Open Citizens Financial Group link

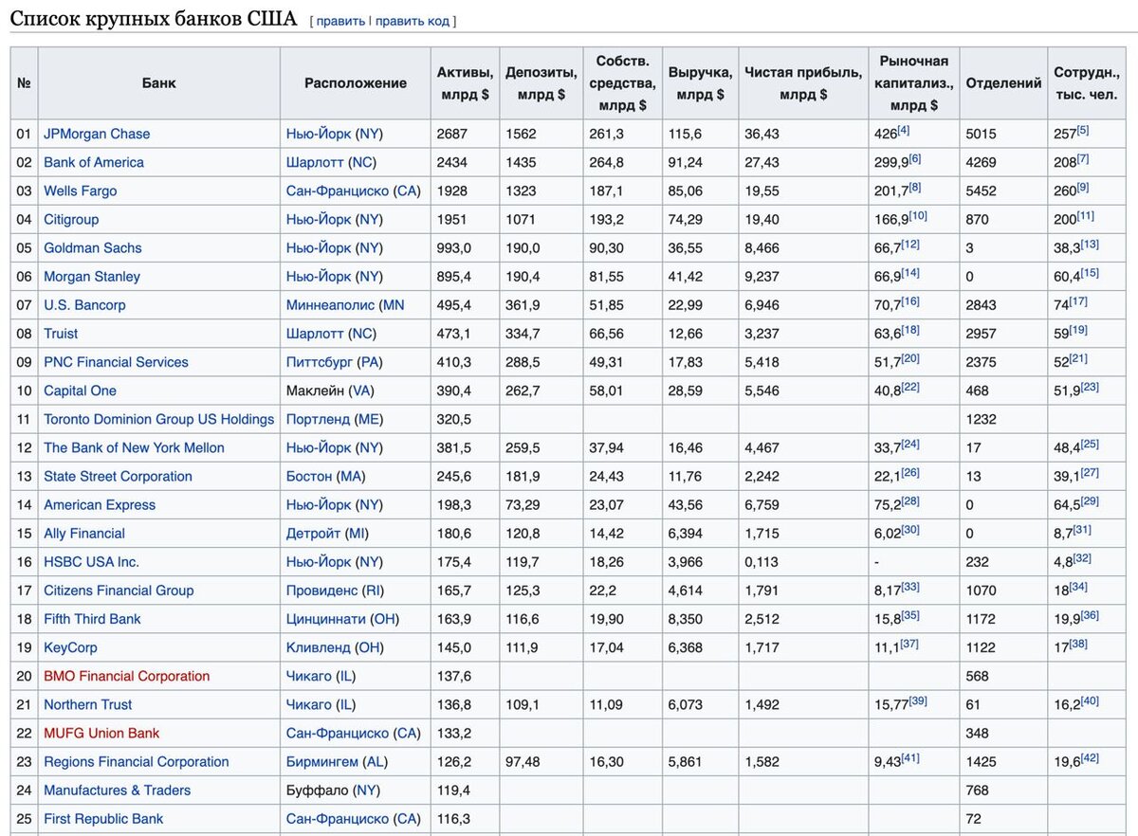click(119, 590)
